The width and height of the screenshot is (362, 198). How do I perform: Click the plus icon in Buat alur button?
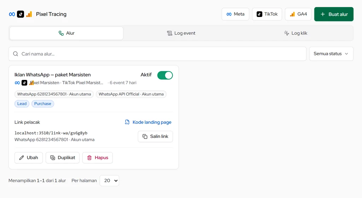tap(323, 14)
